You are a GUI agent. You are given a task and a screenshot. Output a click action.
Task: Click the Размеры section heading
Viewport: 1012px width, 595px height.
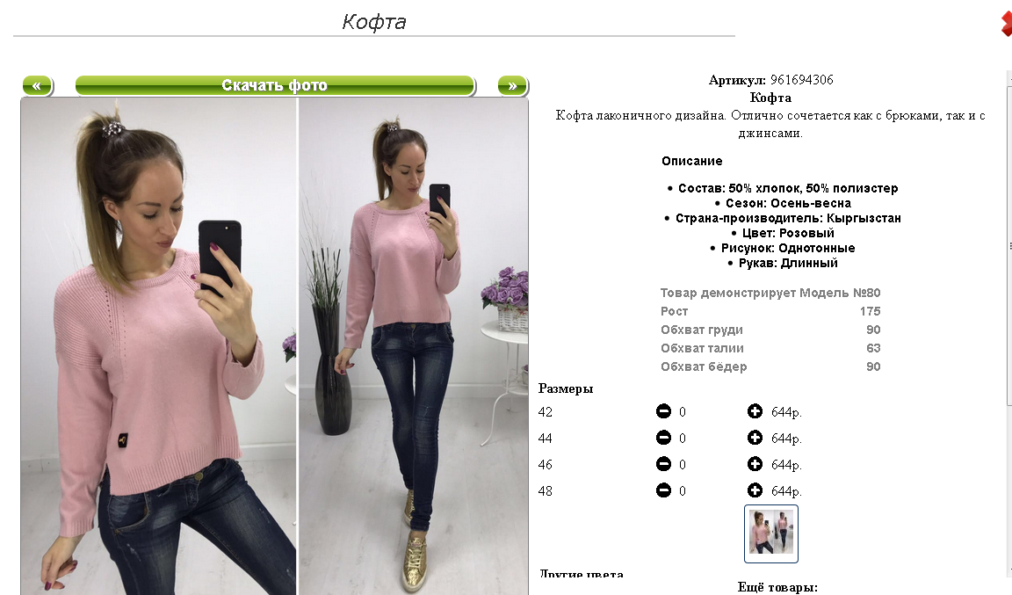[x=566, y=388]
